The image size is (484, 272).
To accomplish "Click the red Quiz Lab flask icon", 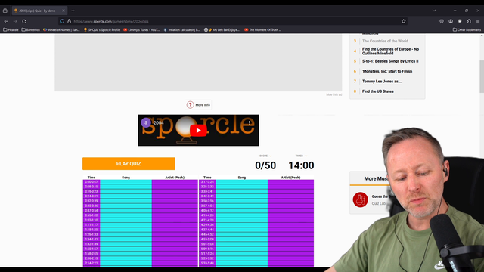I will [x=360, y=199].
